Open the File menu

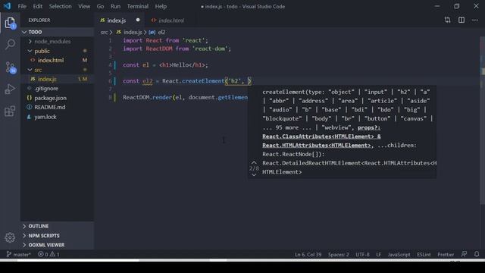click(x=22, y=6)
